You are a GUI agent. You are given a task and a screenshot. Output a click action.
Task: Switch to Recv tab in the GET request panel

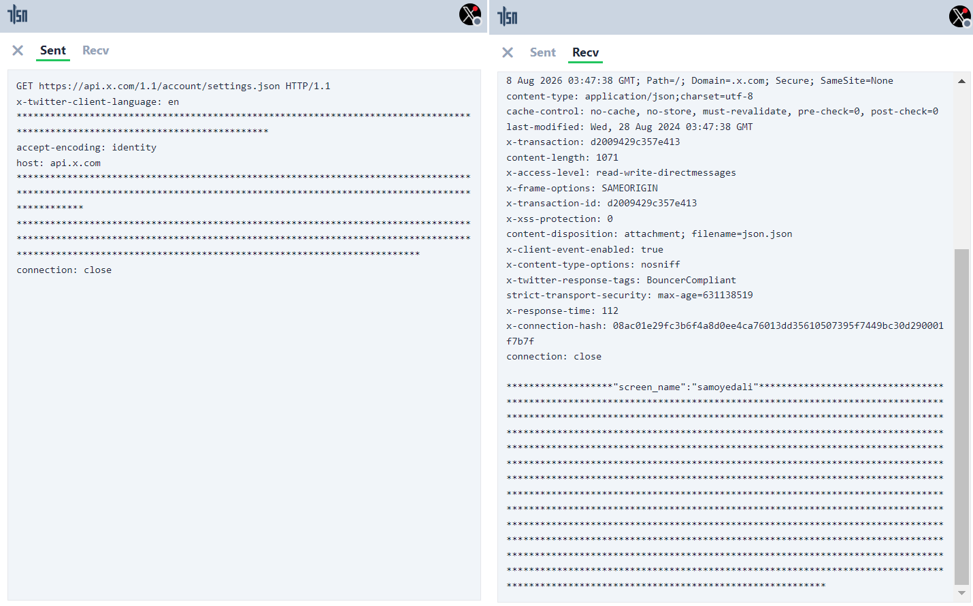point(95,50)
